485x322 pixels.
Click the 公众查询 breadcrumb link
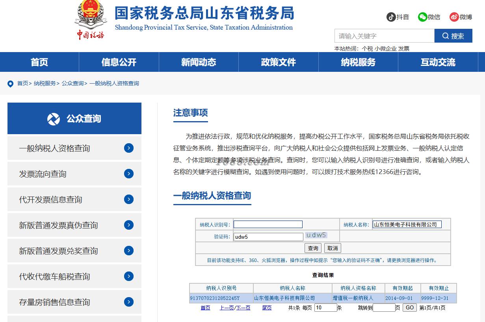click(72, 83)
